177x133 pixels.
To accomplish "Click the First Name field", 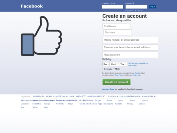I will (116, 26).
